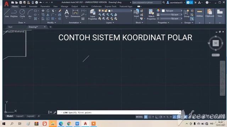The height and width of the screenshot is (127, 227).
Task: Switch to the Insert ribbon tab
Action: pyautogui.click(x=23, y=6)
